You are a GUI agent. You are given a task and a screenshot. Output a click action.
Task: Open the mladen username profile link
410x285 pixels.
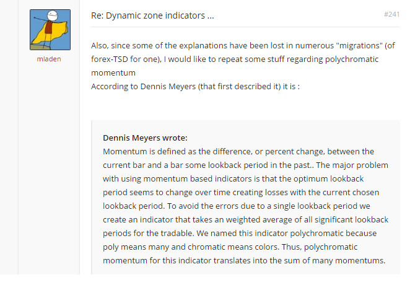[50, 59]
